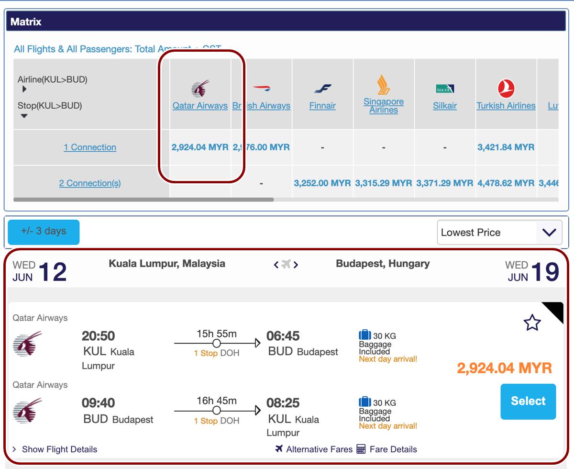Viewport: 574px width, 469px height.
Task: Click the Silkair logo icon
Action: (x=445, y=89)
